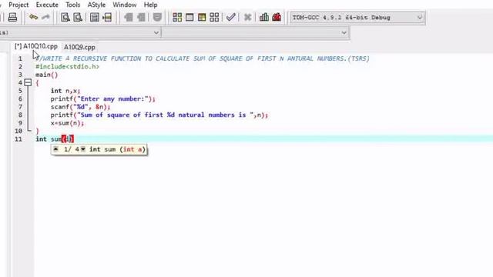Switch to the A10Q9.cpp tab
Screen dimensions: 493x277
[x=79, y=47]
